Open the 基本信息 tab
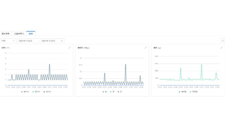 point(6,34)
